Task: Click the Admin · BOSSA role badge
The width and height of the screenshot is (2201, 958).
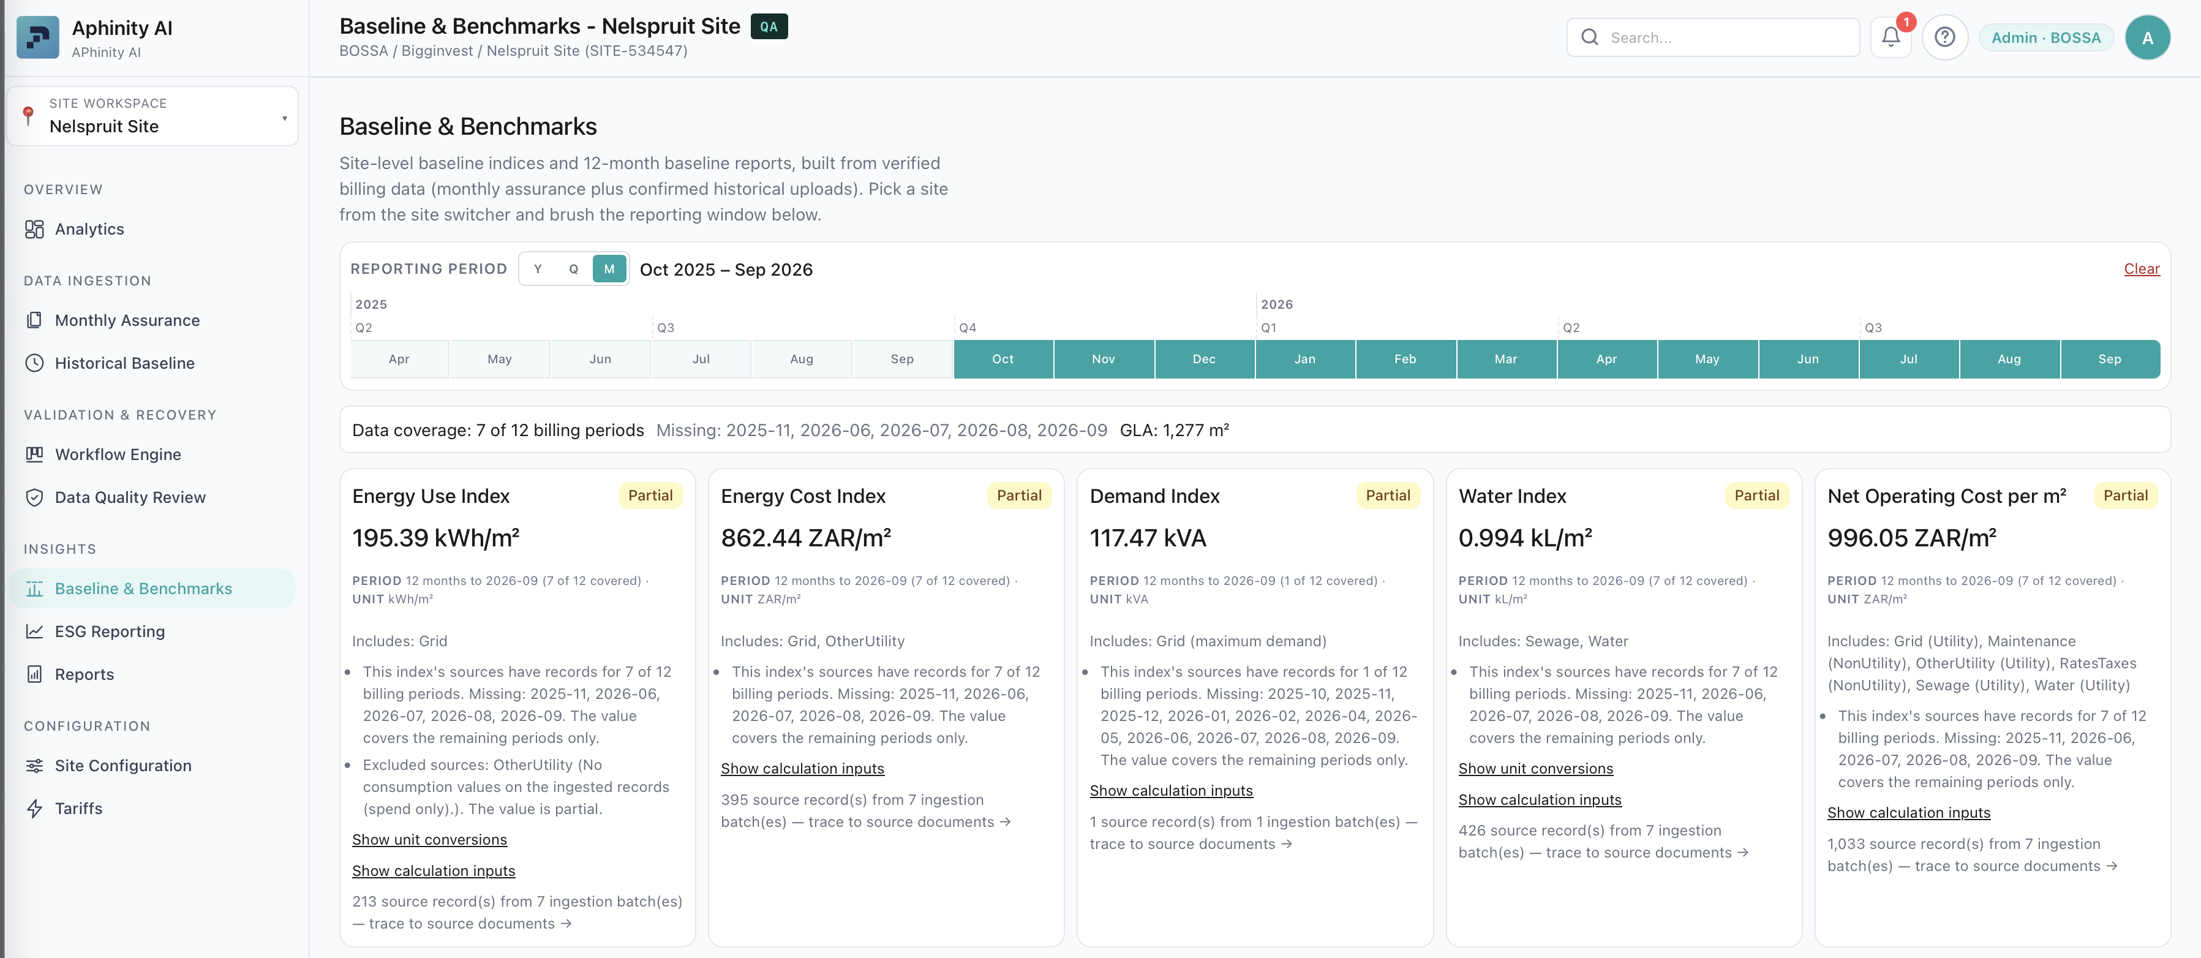Action: pyautogui.click(x=2045, y=37)
